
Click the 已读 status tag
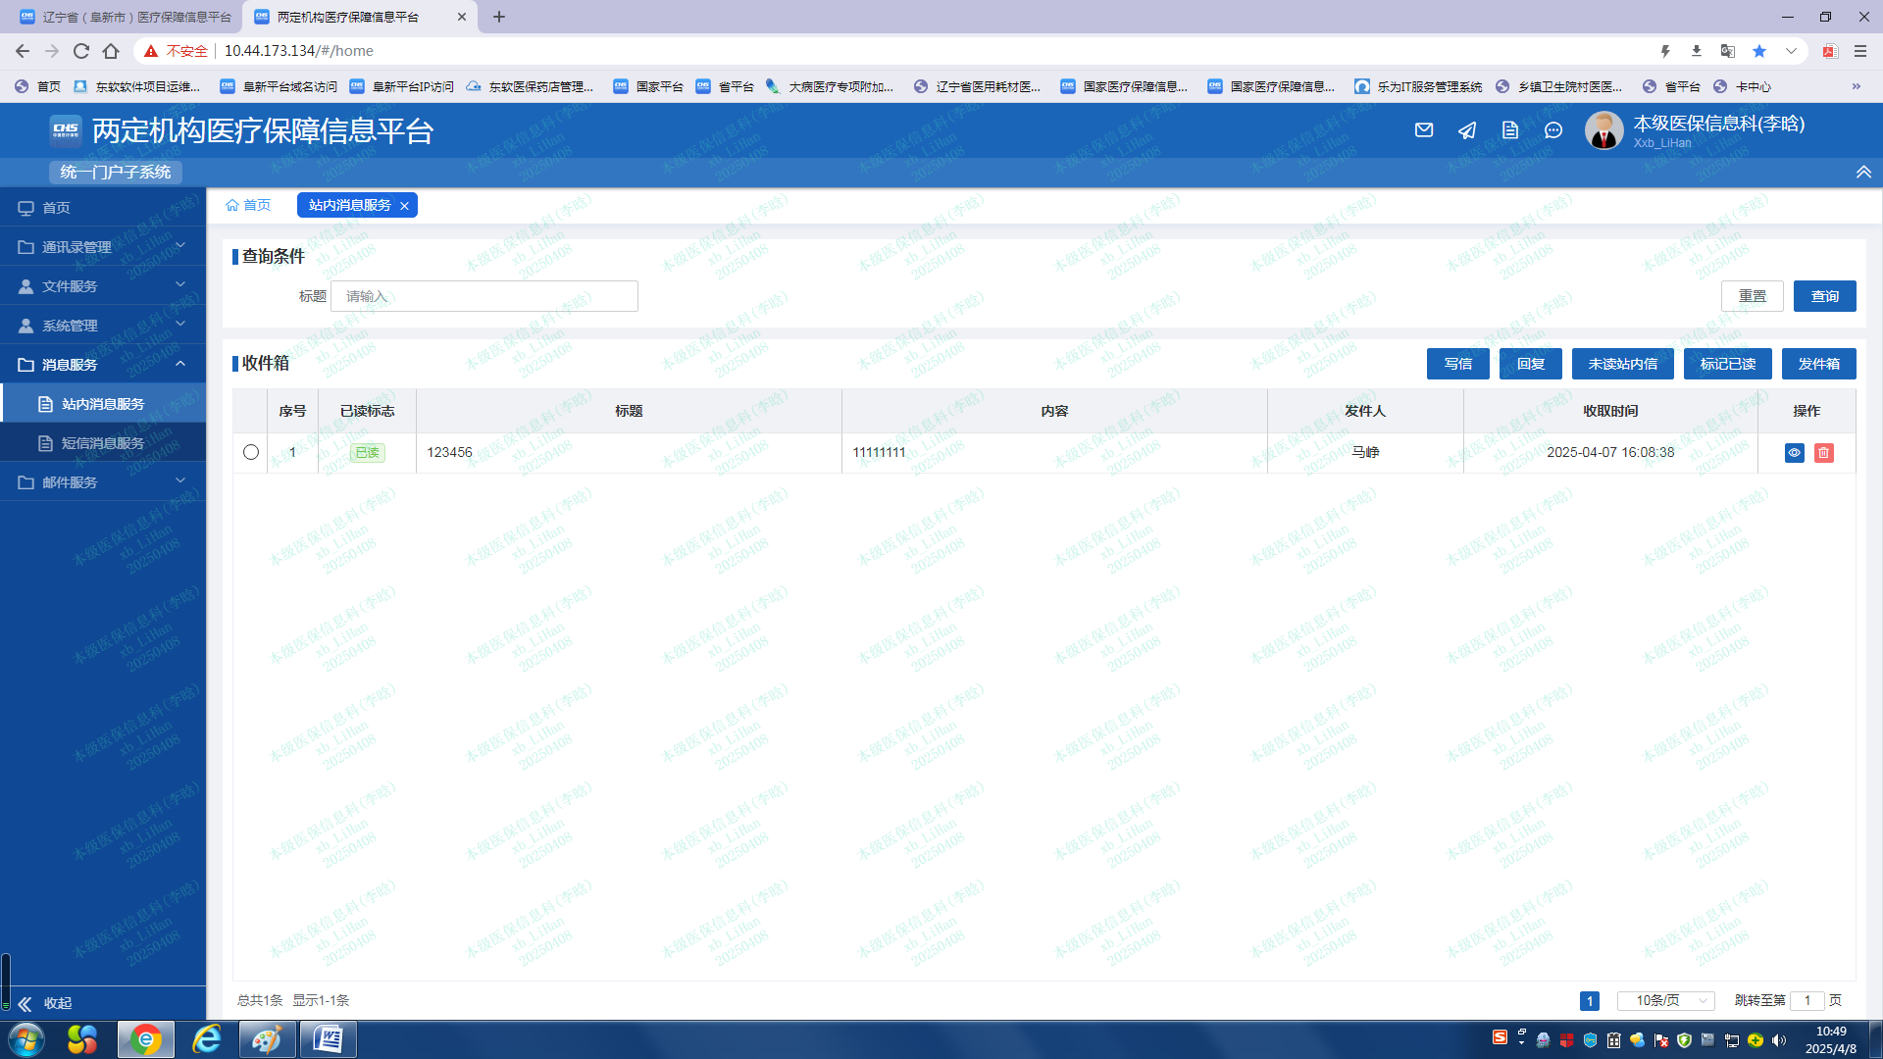click(x=368, y=452)
